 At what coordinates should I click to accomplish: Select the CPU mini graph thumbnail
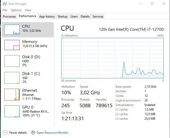pos(12,30)
